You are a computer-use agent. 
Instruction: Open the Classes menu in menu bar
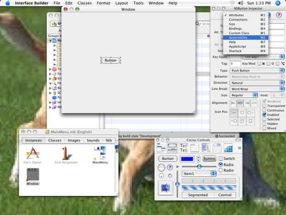tap(84, 3)
